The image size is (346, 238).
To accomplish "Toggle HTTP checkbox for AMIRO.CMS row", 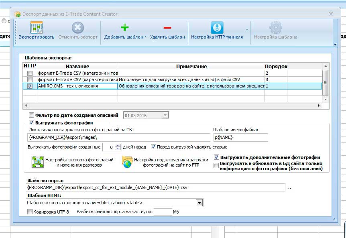I will 30,86.
